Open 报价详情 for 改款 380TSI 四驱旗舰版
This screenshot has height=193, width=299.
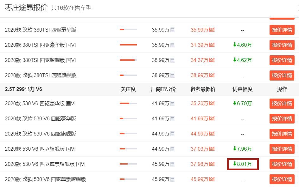click(x=282, y=75)
